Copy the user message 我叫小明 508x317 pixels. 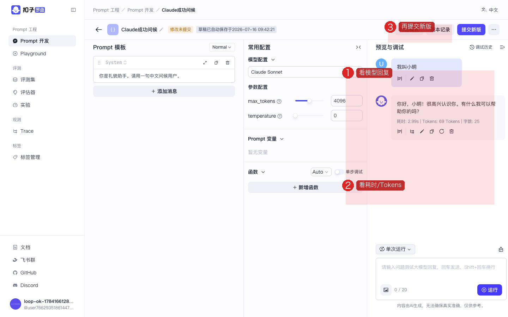(x=422, y=79)
